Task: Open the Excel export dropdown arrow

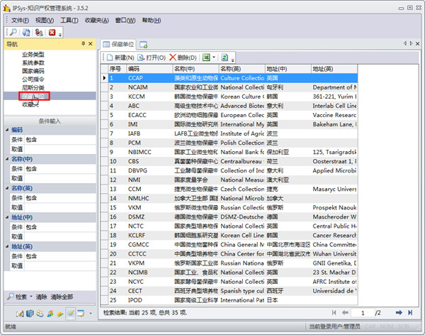Action: (214, 57)
